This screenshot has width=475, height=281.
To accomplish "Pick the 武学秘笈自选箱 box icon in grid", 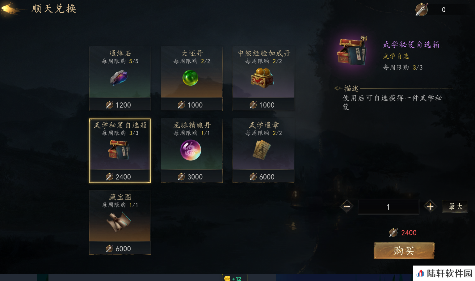I will coord(119,150).
